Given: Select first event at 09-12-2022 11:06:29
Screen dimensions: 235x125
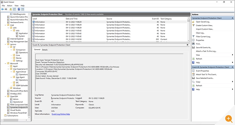Looking at the screenshot, I should (109, 22).
